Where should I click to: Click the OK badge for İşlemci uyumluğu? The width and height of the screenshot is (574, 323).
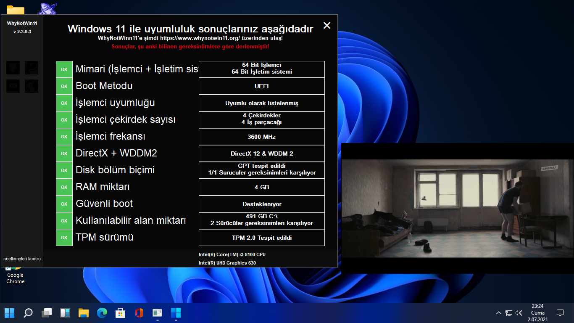(64, 103)
